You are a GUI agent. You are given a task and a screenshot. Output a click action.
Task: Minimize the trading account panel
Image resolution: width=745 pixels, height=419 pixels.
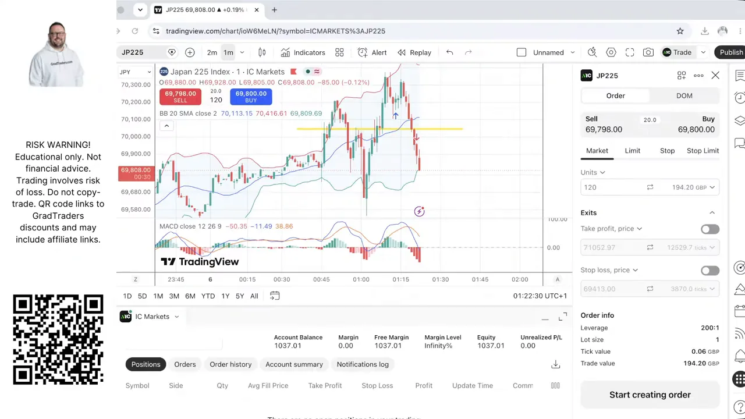(x=545, y=318)
